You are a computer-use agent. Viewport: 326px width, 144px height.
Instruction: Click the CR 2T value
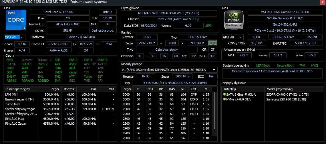[x=212, y=50]
